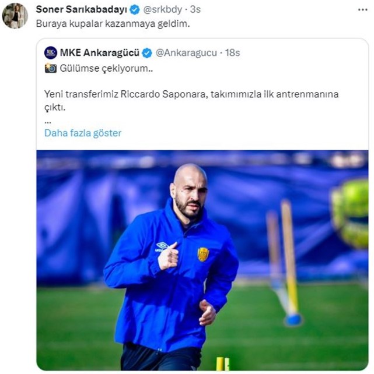Open the @srkbdy handle
Viewport: 374px width, 374px height.
[163, 9]
